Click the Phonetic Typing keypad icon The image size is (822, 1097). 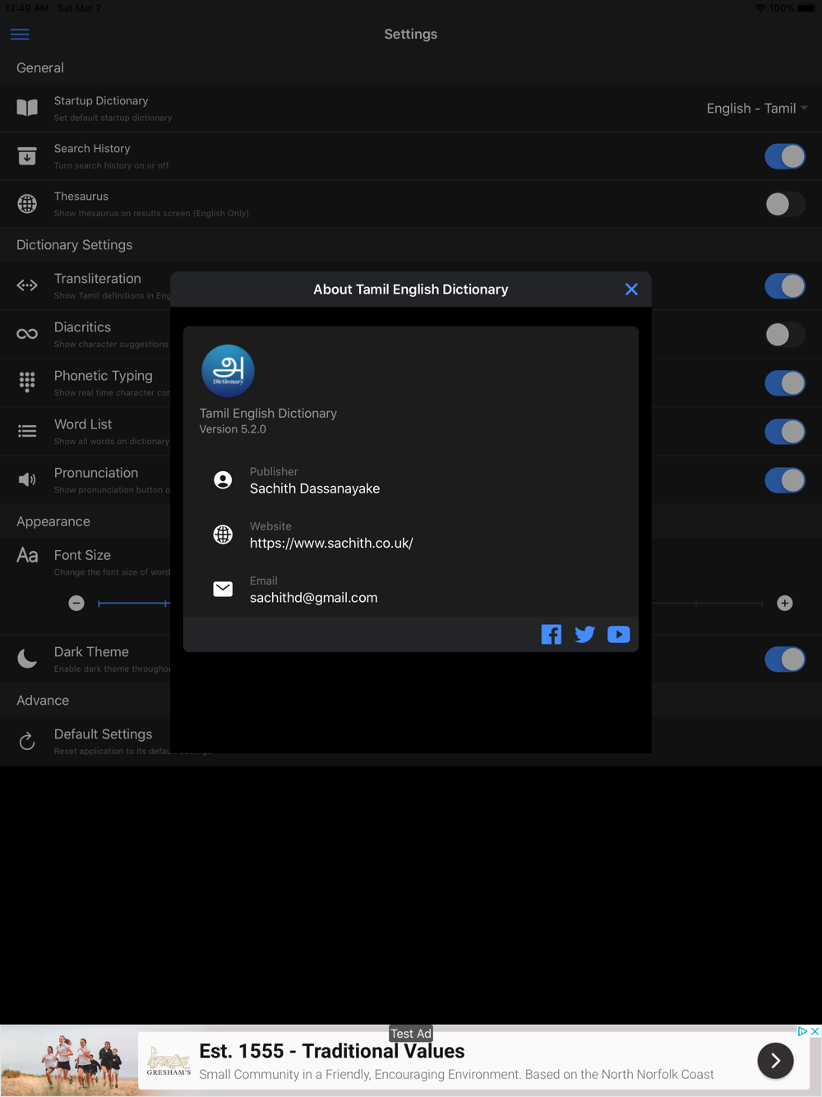tap(27, 382)
